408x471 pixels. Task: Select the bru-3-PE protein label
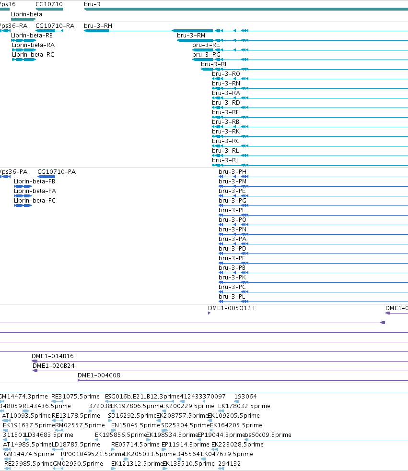[232, 191]
